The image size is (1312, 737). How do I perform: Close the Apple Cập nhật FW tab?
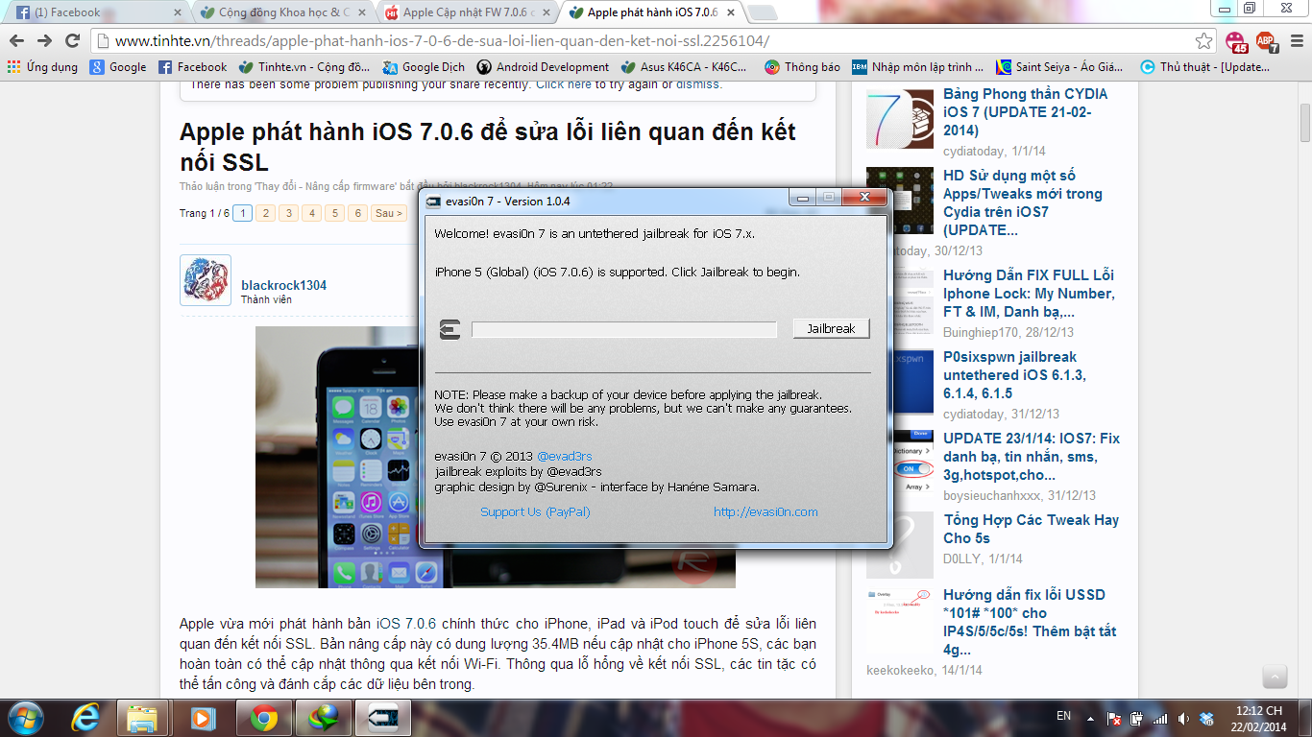pos(546,12)
